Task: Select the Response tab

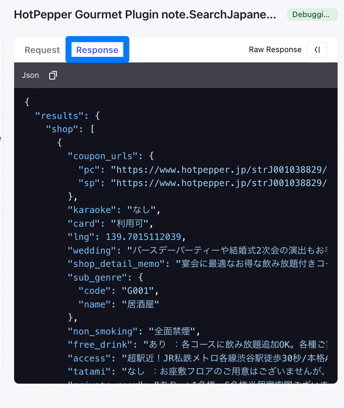Action: click(97, 50)
